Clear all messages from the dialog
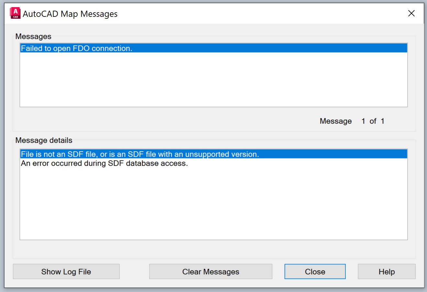Viewport: 427px width, 292px height. point(210,271)
